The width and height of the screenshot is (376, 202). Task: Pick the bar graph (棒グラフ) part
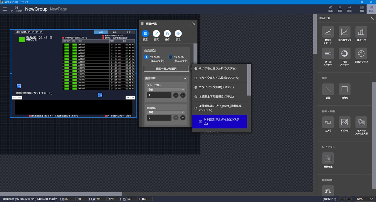point(361,32)
